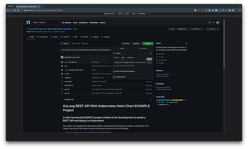Click the copy URL checkmark button

pyautogui.click(x=149, y=62)
